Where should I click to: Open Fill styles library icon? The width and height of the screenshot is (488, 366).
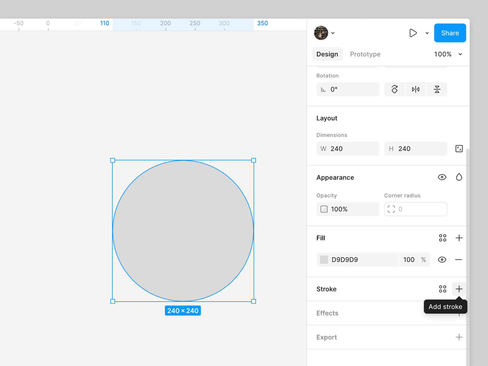point(443,238)
